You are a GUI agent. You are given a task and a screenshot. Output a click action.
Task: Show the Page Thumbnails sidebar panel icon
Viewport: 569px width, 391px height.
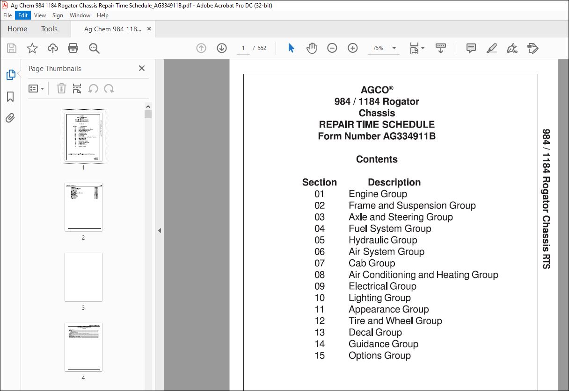pyautogui.click(x=10, y=75)
